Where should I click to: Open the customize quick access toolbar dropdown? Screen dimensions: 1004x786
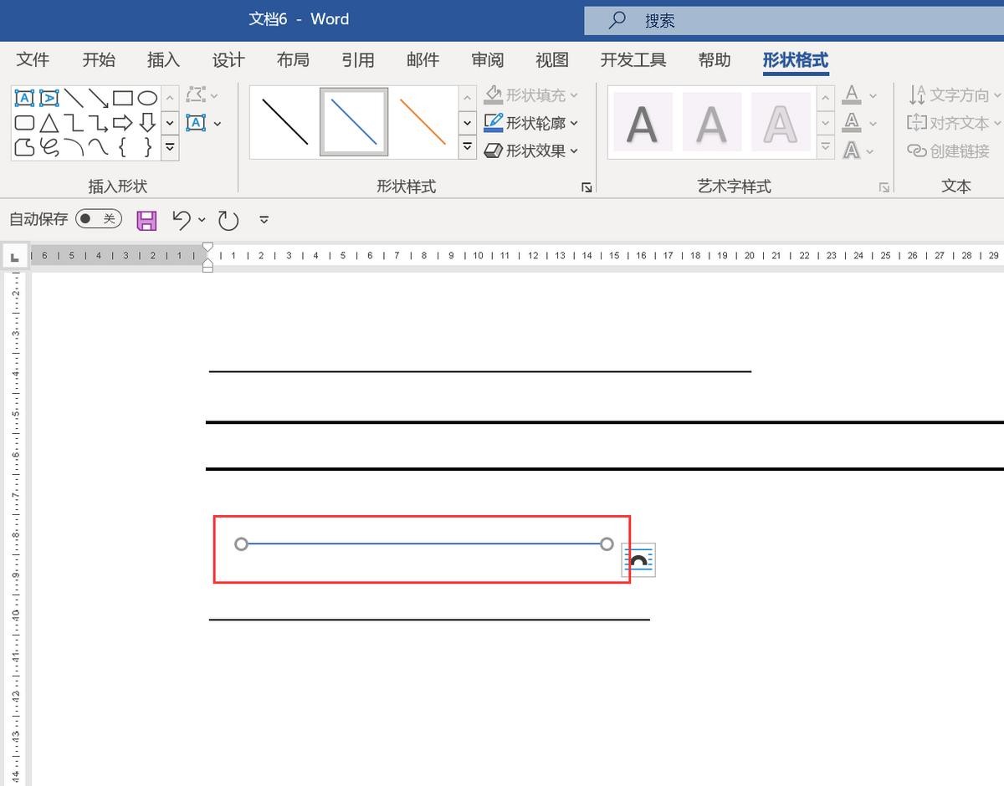click(264, 220)
